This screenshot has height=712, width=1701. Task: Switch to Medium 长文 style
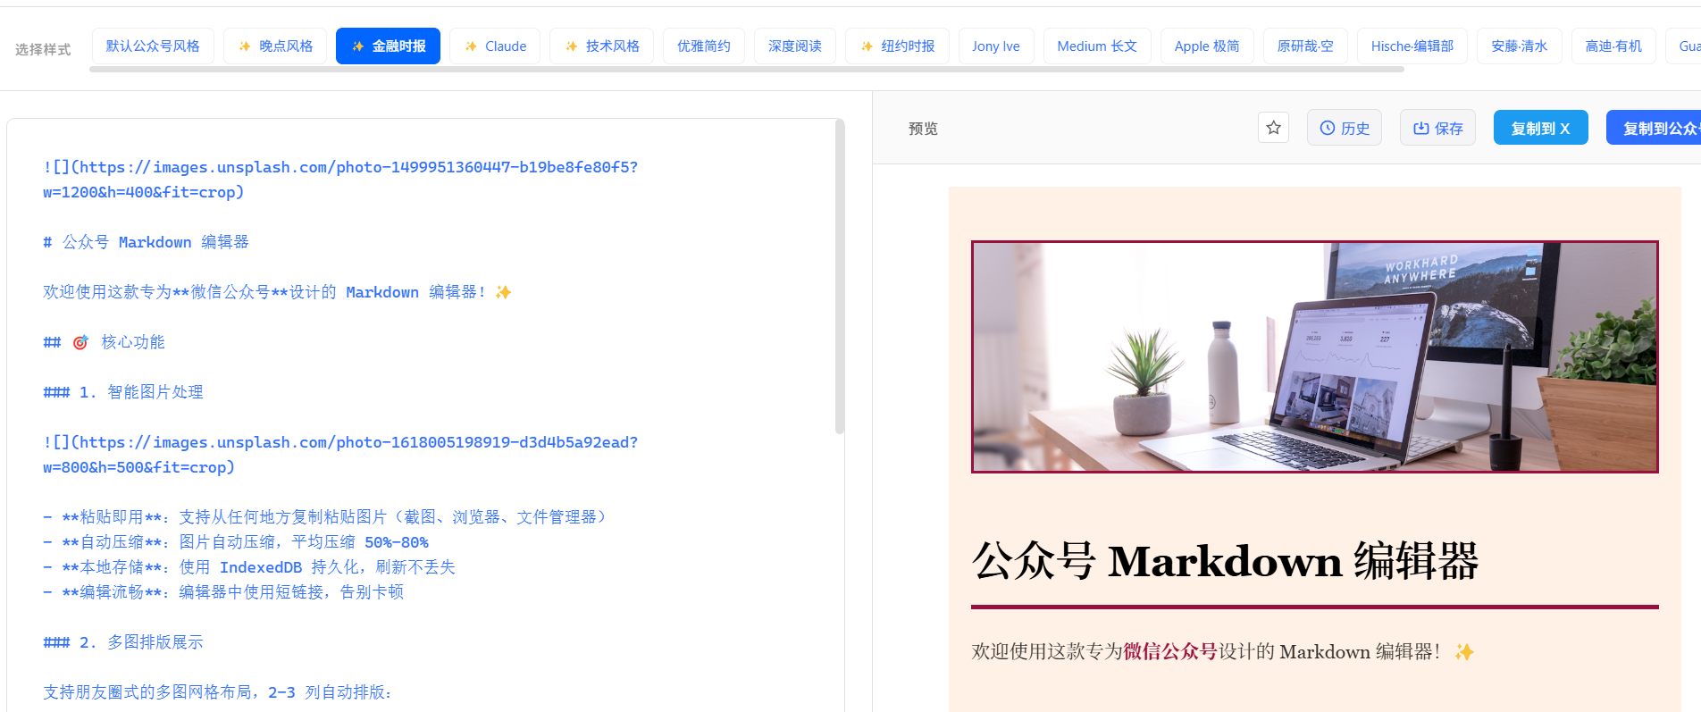[x=1096, y=46]
